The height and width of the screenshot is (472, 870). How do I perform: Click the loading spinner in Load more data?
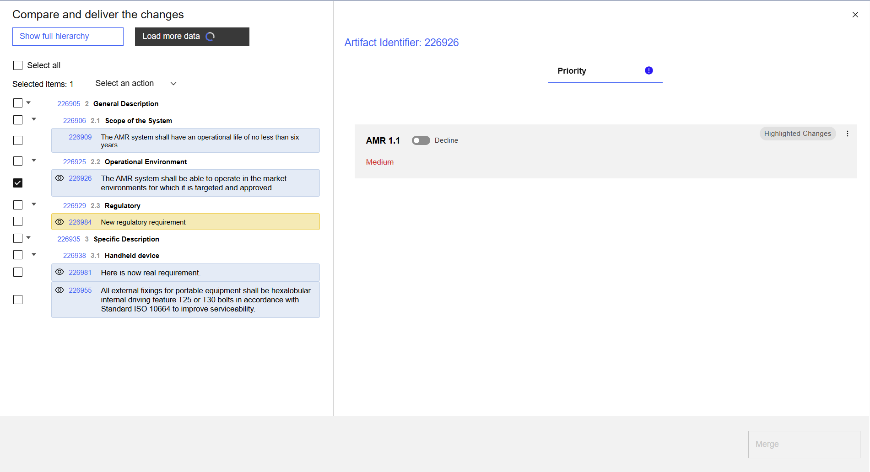pos(210,37)
